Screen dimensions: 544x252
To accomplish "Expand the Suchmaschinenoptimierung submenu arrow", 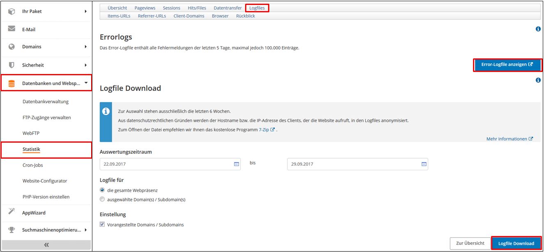I will 86,230.
